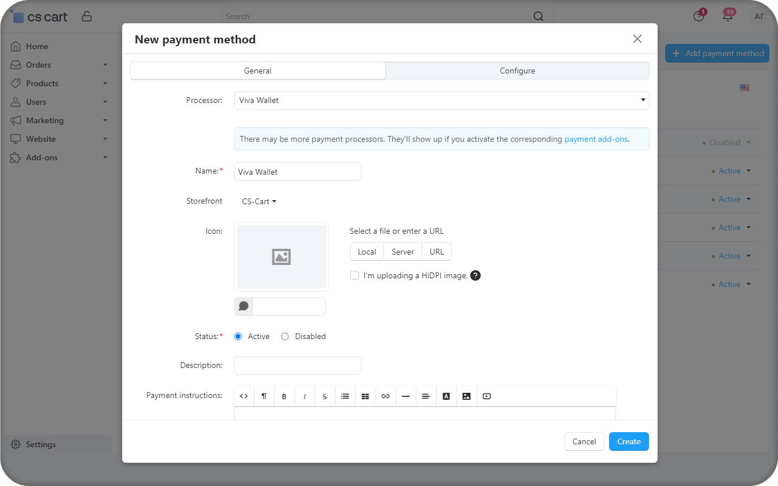Click Add payment method button

tap(717, 53)
